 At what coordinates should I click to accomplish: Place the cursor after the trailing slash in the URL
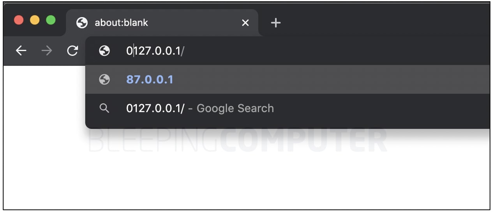(184, 51)
